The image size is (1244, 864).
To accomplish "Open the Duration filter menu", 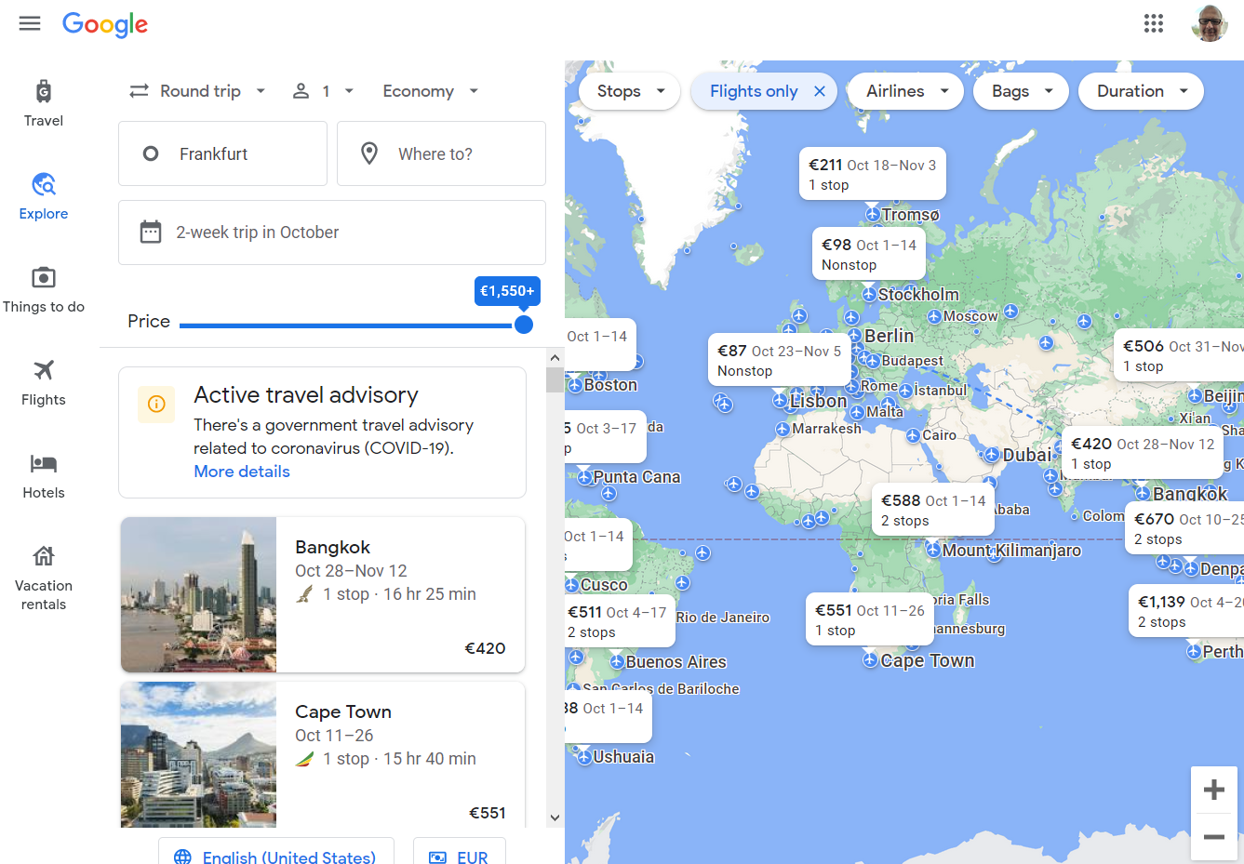I will tap(1141, 91).
